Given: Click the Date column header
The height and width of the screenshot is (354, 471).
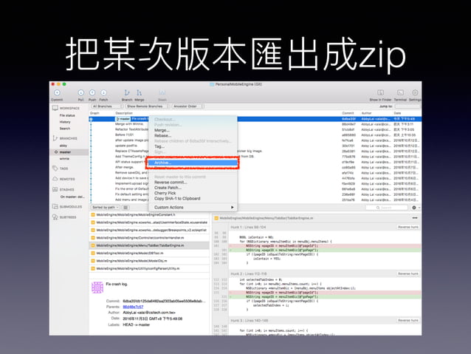Looking at the screenshot, I should (397, 113).
